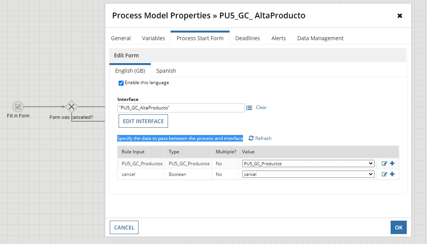Click PU5_GC_Productos rule input cell
The height and width of the screenshot is (244, 427).
point(141,163)
